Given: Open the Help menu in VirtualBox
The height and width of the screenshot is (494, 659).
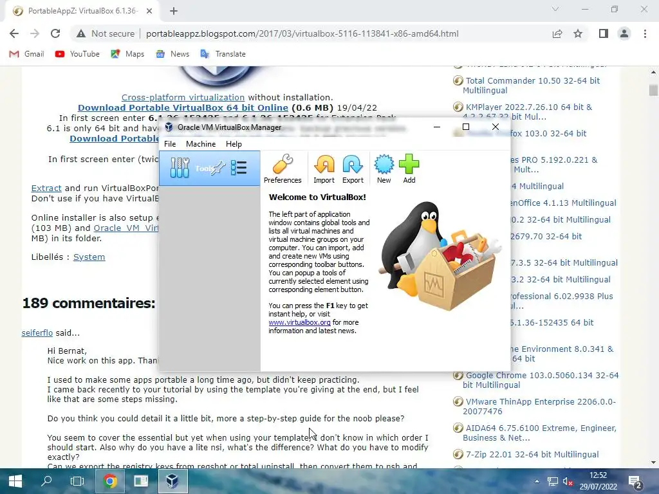Looking at the screenshot, I should 234,143.
